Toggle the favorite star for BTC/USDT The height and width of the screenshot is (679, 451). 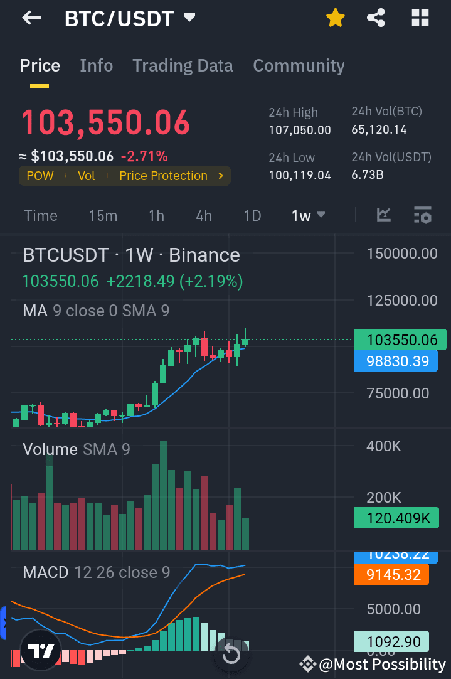pyautogui.click(x=336, y=18)
